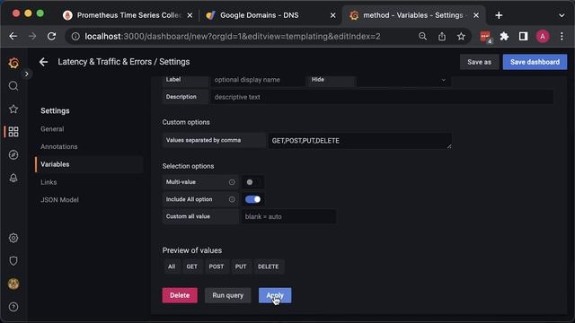Open the red extension icon with badge
Image resolution: width=575 pixels, height=323 pixels.
point(485,37)
